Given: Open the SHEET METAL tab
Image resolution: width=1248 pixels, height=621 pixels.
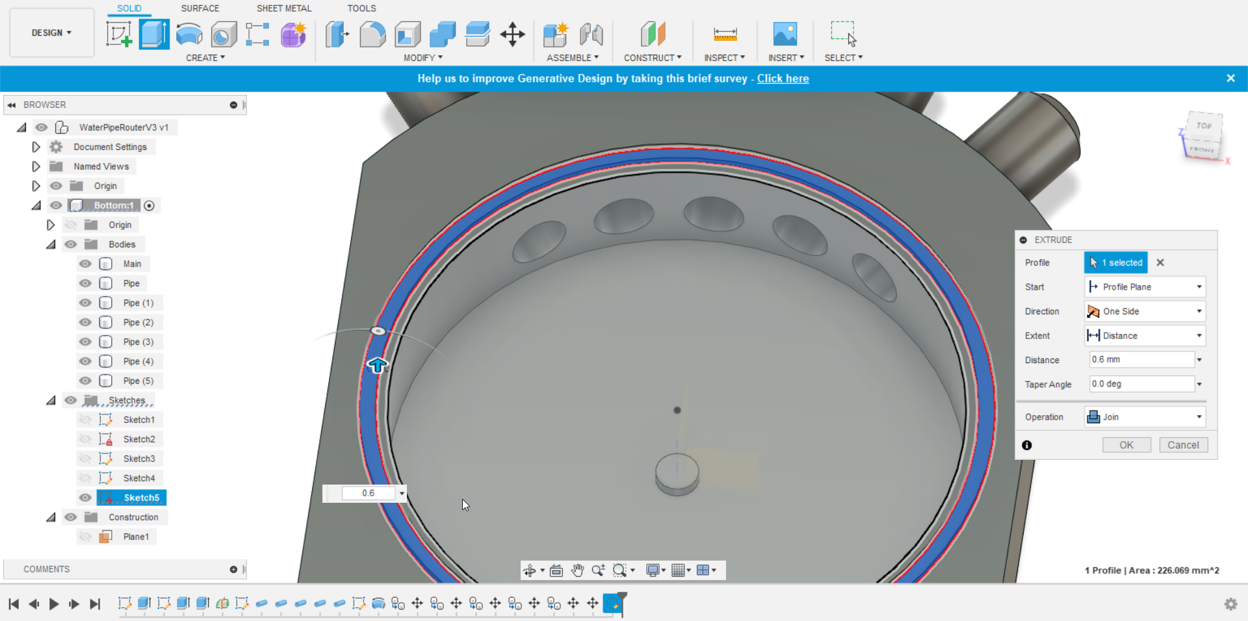Looking at the screenshot, I should click(284, 8).
